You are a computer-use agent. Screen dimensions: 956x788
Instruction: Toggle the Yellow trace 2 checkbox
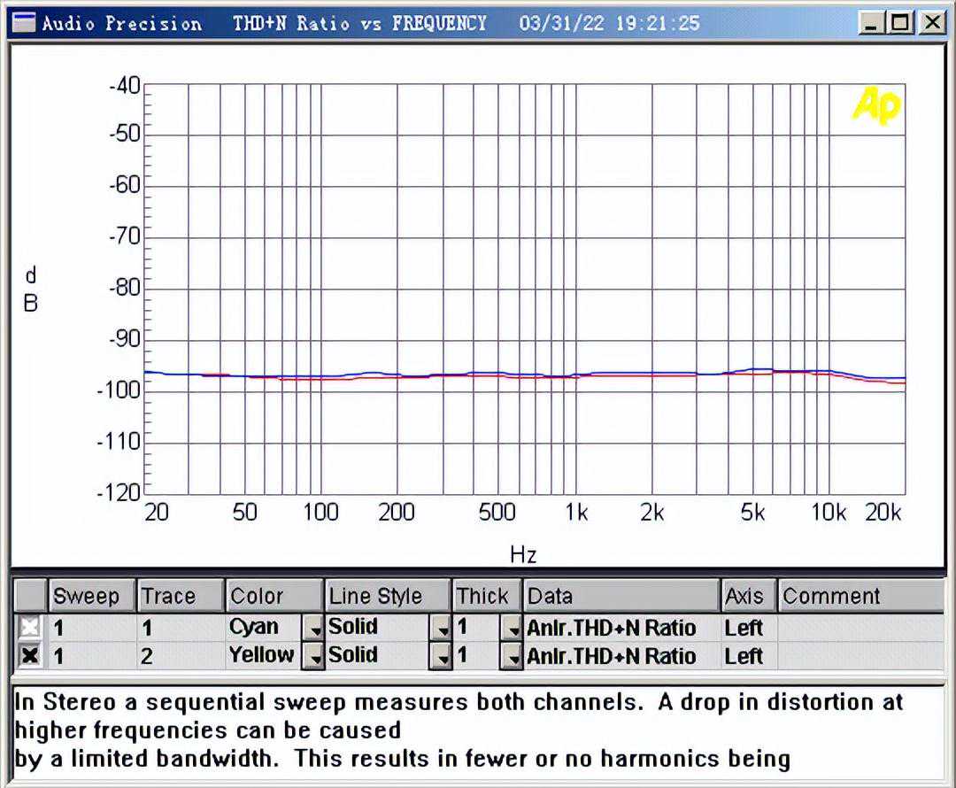click(x=30, y=656)
